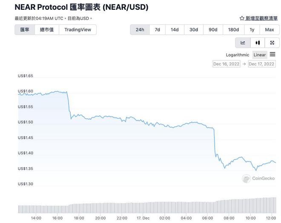
Task: Switch to candlestick chart icon
Action: coord(258,43)
